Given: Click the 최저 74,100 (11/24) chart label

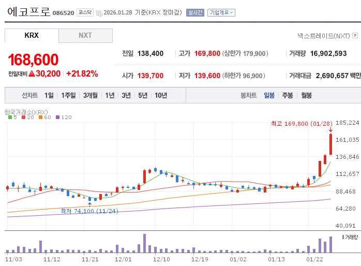Looking at the screenshot, I should coord(89,211).
